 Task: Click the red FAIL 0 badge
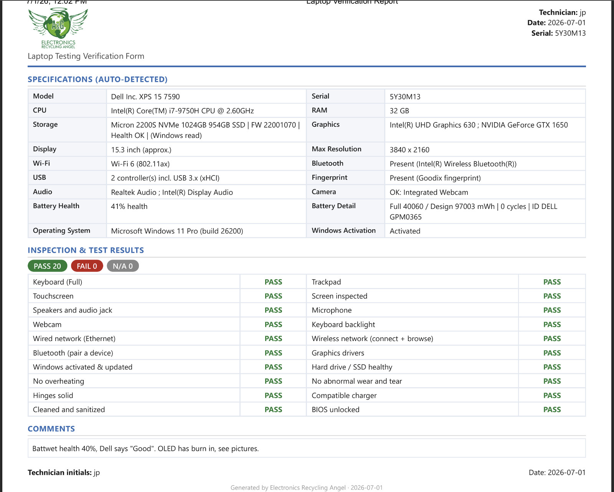(x=87, y=266)
